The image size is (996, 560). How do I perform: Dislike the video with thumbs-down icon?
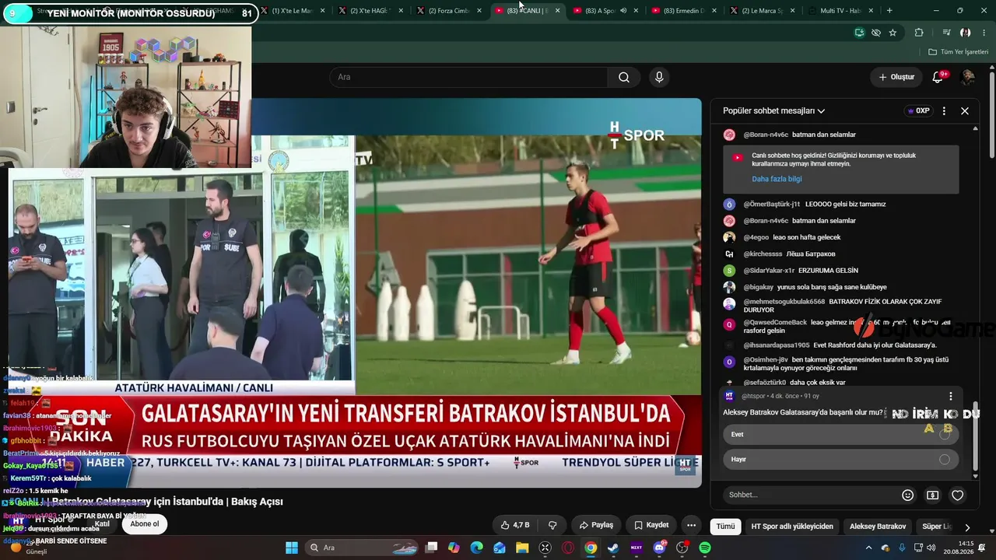point(552,525)
